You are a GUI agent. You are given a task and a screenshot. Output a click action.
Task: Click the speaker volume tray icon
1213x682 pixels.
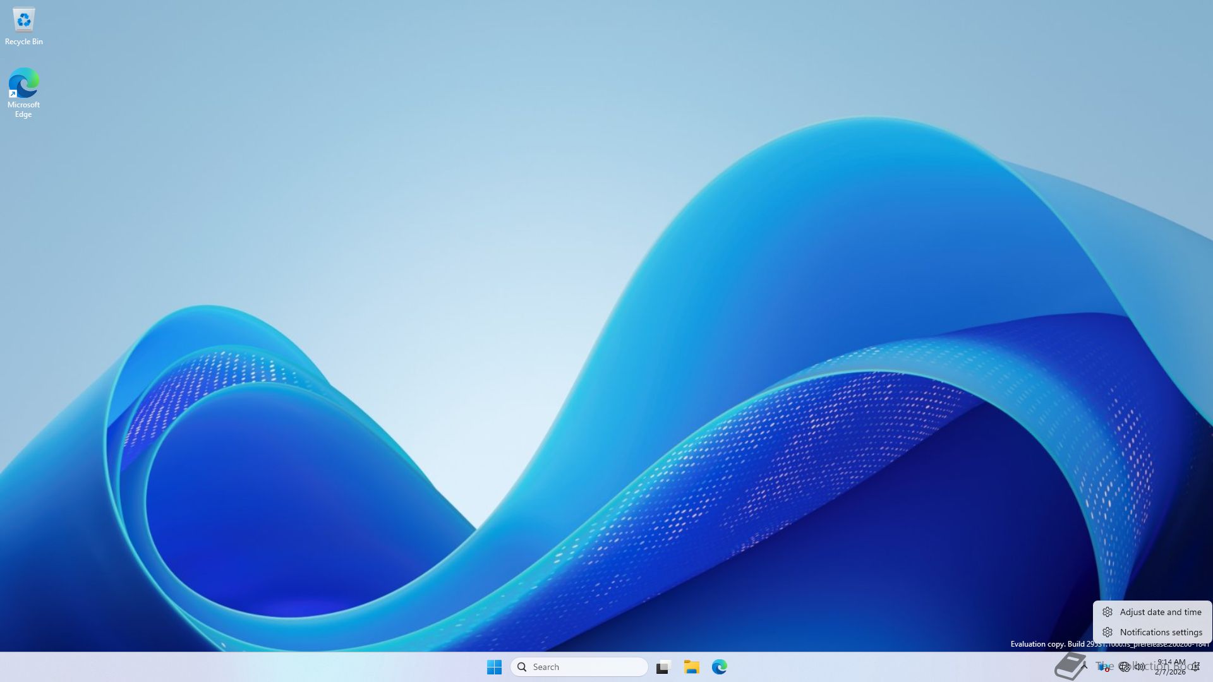(x=1139, y=667)
